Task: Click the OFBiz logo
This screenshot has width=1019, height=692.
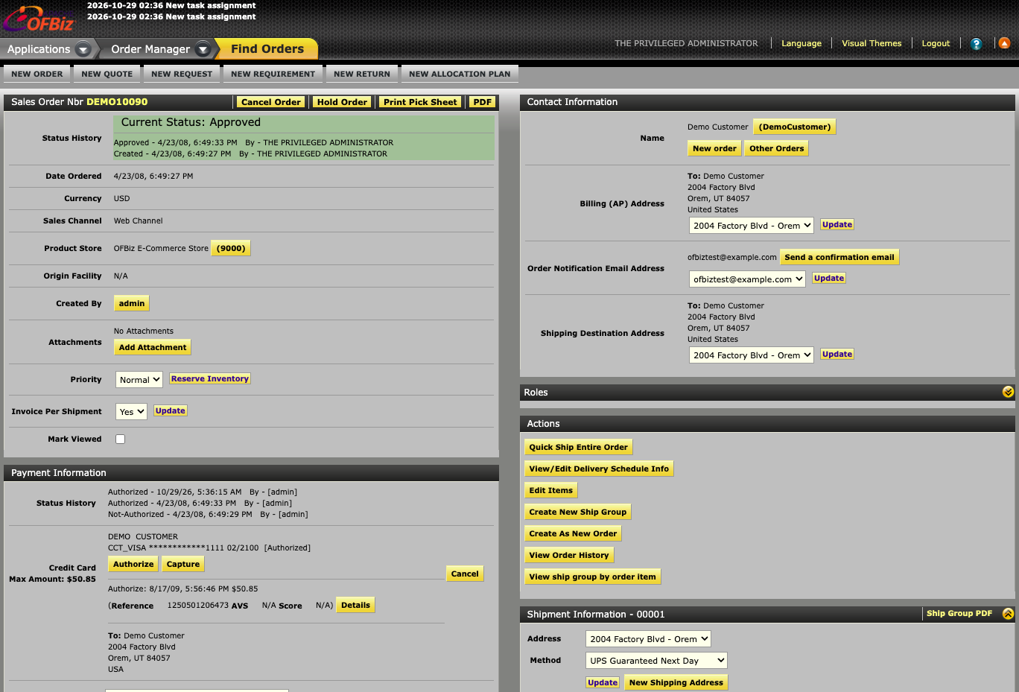Action: [x=39, y=19]
